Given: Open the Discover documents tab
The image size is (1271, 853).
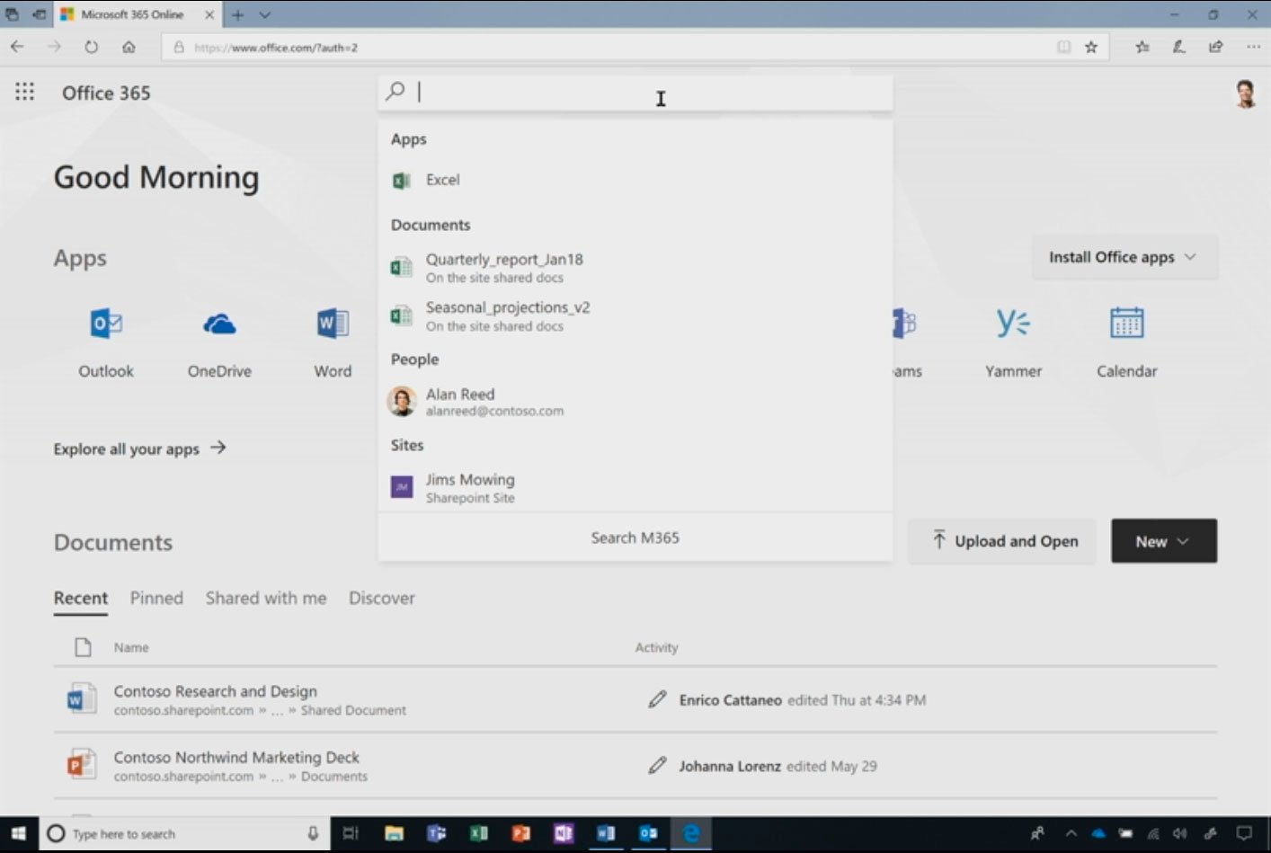Looking at the screenshot, I should (381, 598).
